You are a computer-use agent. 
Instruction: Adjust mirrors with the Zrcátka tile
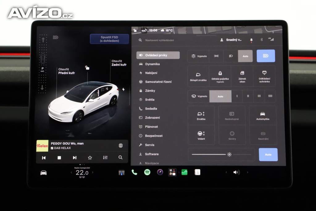pyautogui.click(x=201, y=116)
